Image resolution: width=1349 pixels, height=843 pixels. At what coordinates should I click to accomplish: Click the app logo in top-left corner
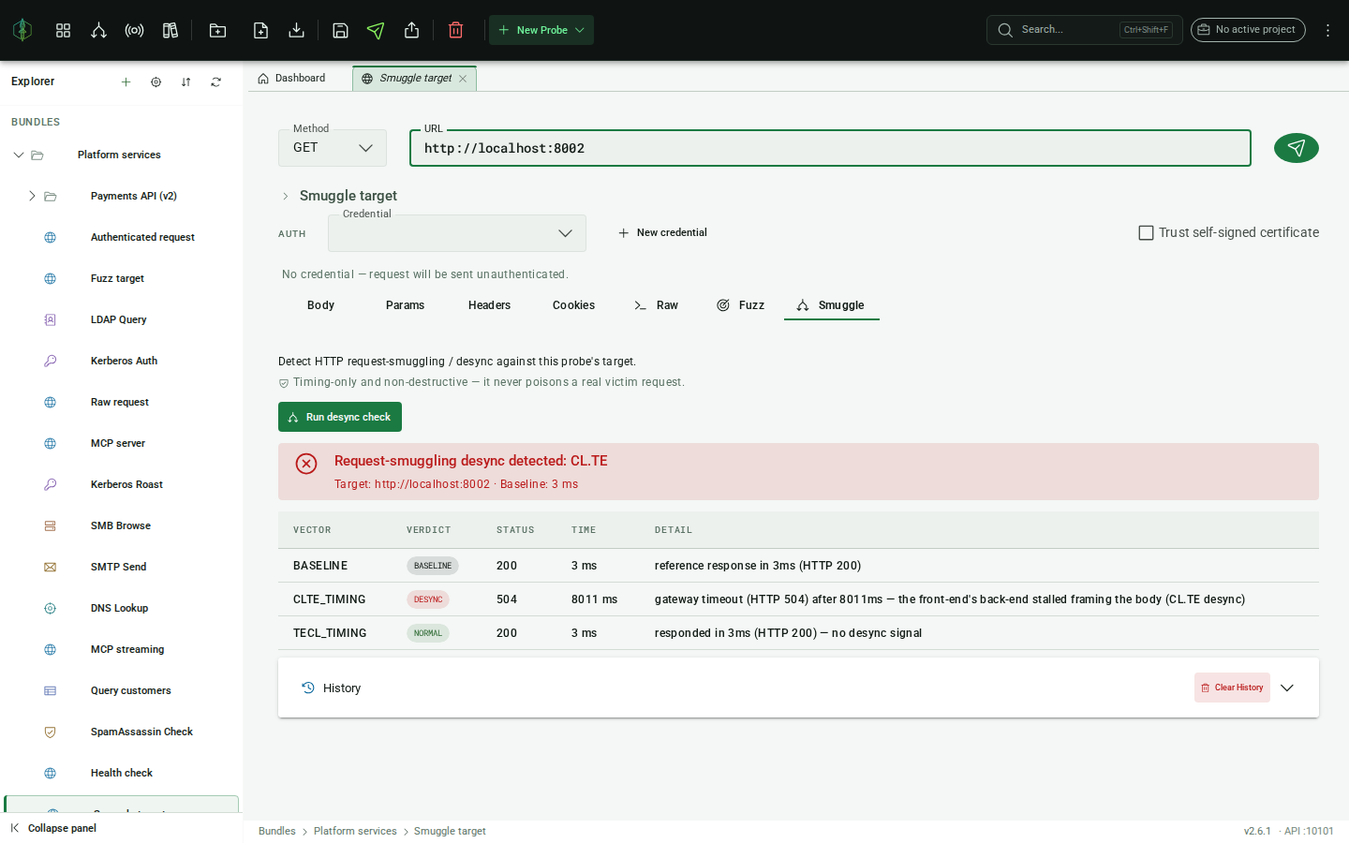(22, 30)
